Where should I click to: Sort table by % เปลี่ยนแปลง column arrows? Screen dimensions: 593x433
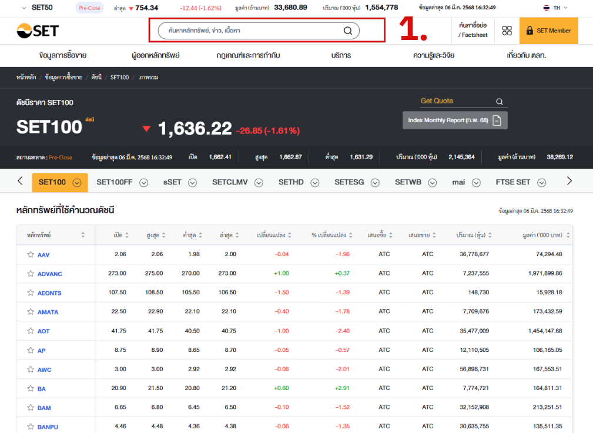351,235
